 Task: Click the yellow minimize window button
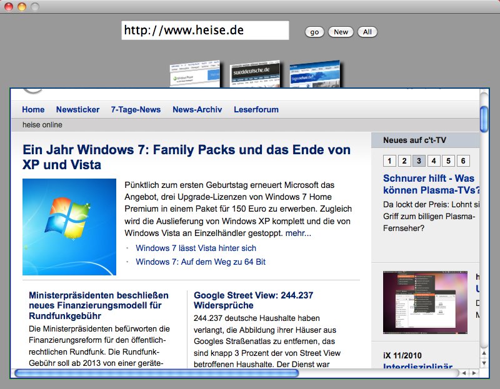tap(22, 6)
